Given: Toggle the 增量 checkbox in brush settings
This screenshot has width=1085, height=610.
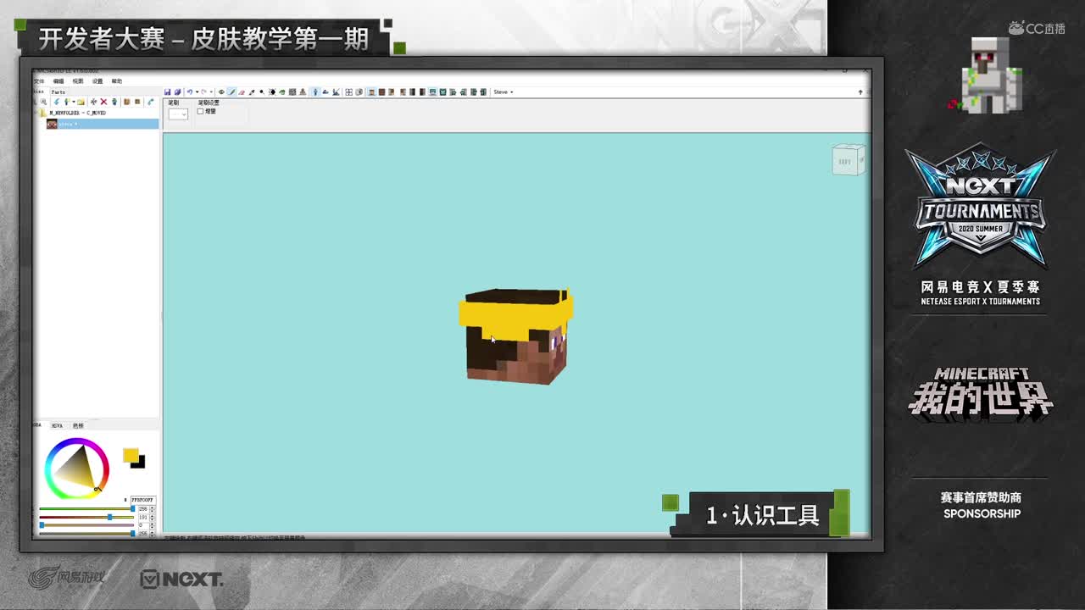Looking at the screenshot, I should (x=200, y=112).
